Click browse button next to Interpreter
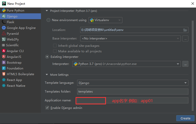Viewport: 196px width, 124px height. pyautogui.click(x=185, y=64)
